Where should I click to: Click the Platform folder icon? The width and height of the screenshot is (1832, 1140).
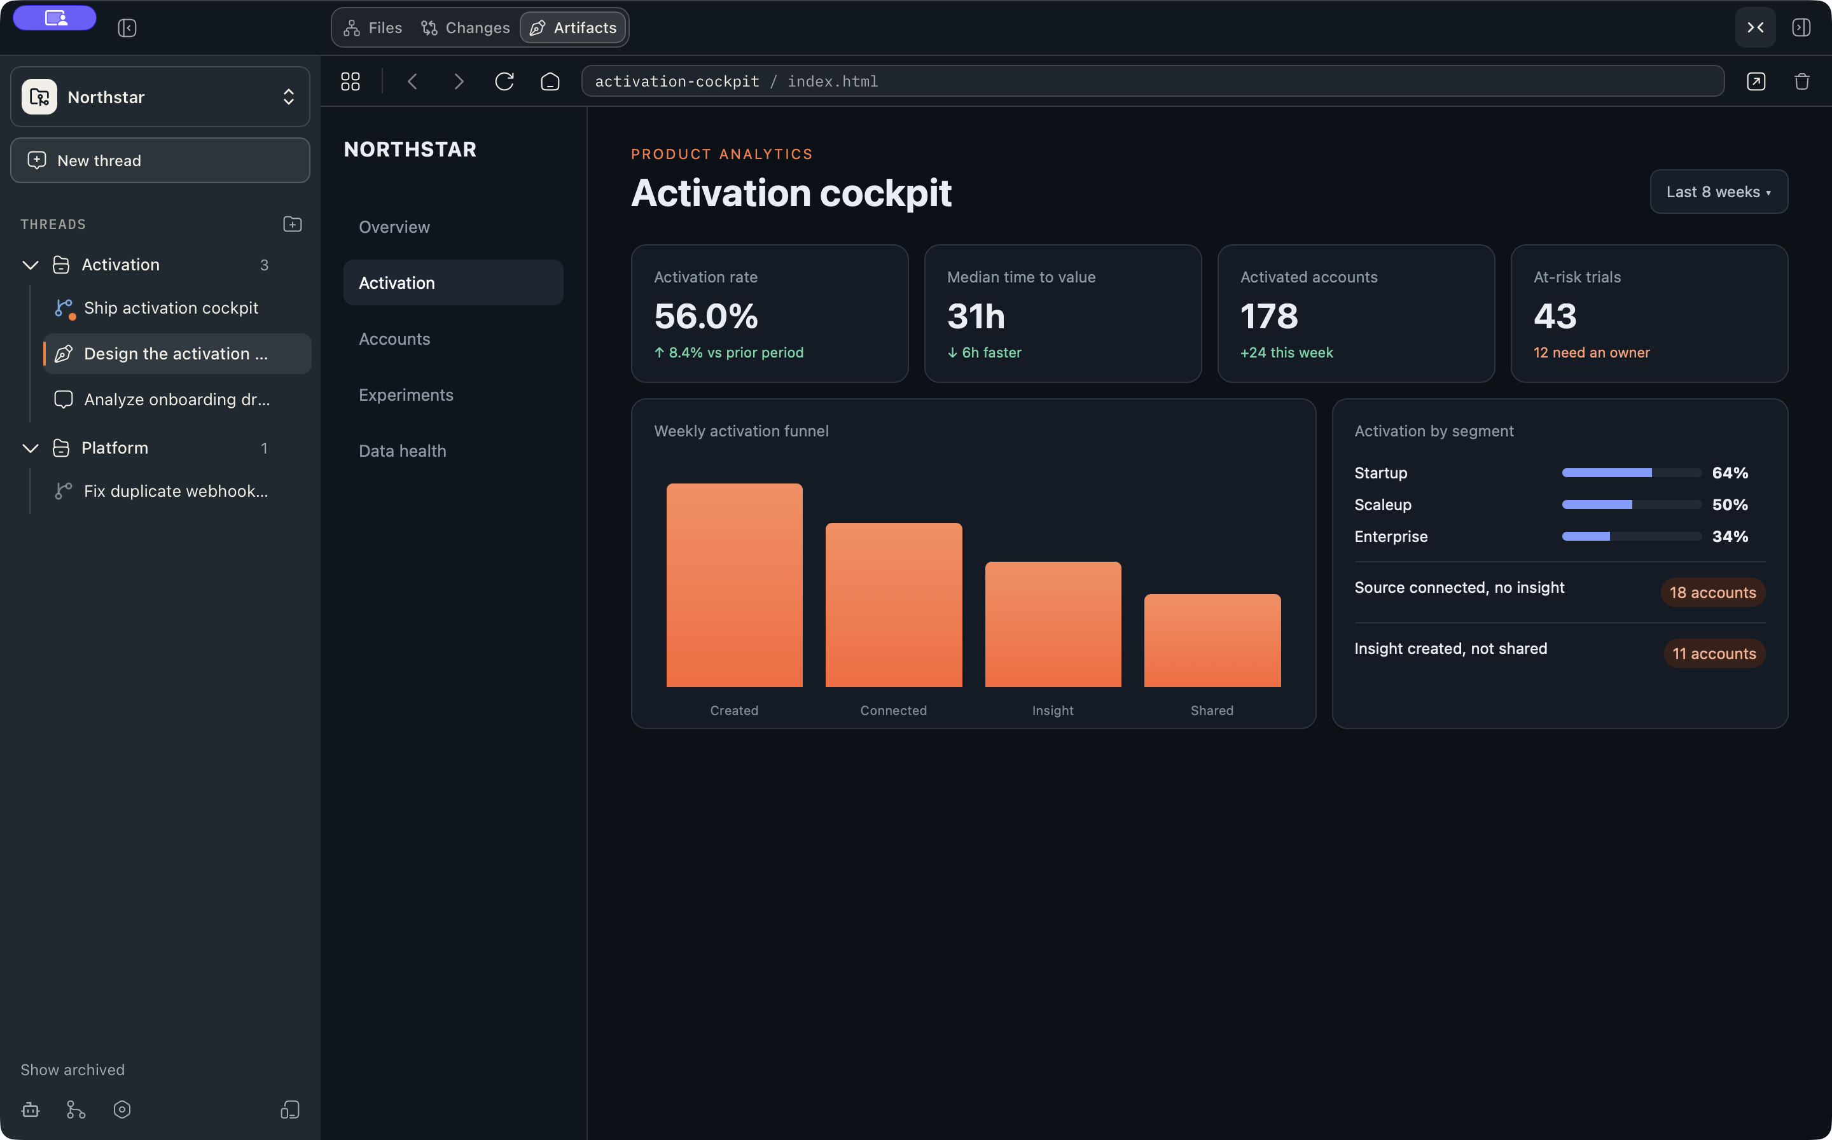point(61,448)
